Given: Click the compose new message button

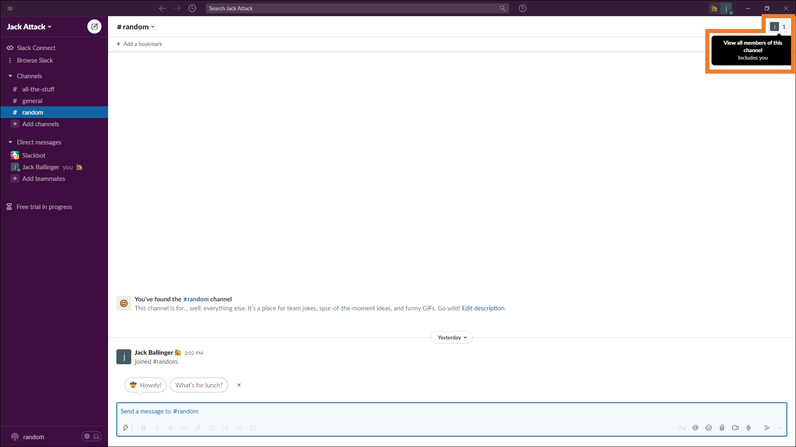Looking at the screenshot, I should click(x=94, y=26).
